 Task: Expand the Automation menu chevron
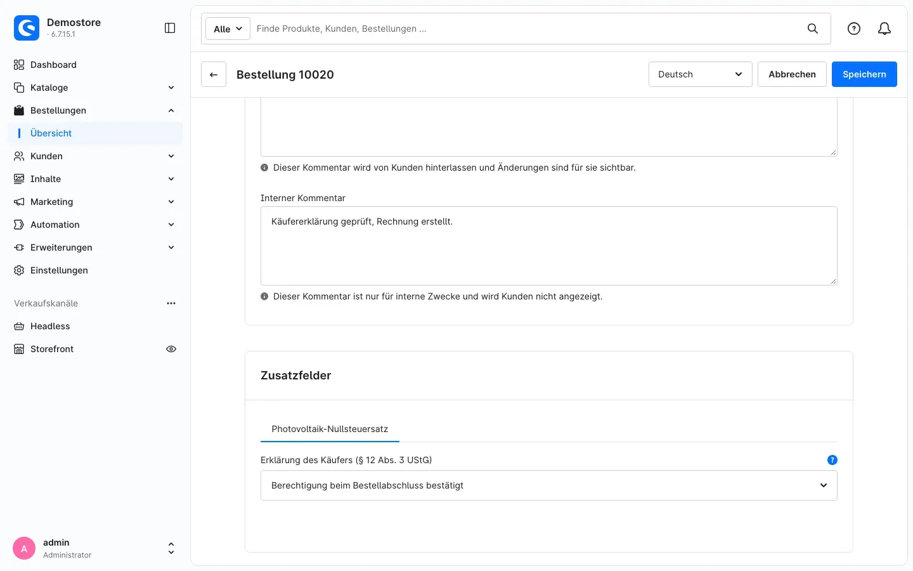pyautogui.click(x=171, y=225)
